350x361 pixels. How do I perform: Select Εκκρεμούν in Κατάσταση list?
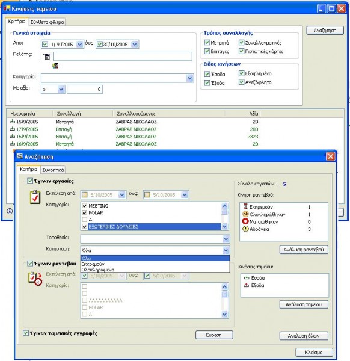pyautogui.click(x=155, y=264)
